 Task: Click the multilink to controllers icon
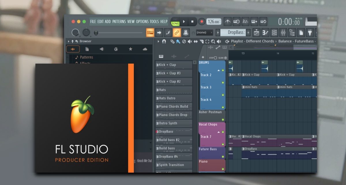point(186,33)
